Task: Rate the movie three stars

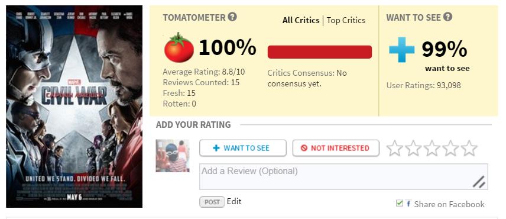Action: click(432, 148)
